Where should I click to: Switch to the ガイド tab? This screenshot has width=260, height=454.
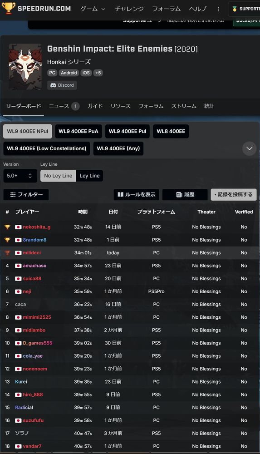point(95,106)
